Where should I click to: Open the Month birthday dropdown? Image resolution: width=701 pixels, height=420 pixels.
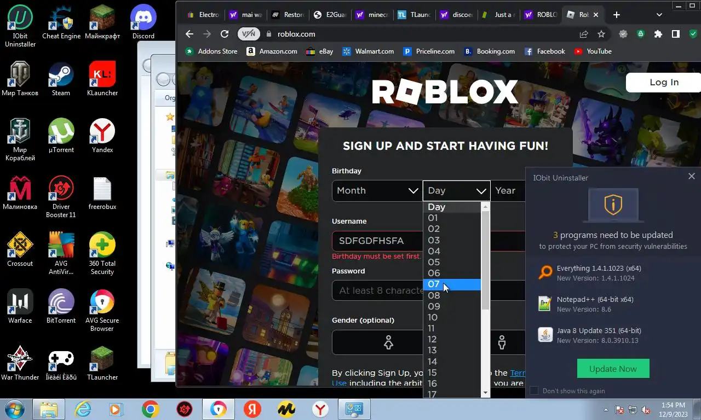click(377, 190)
